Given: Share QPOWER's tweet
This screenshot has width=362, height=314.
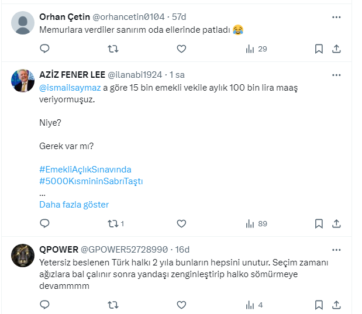Looking at the screenshot, I should (x=336, y=305).
